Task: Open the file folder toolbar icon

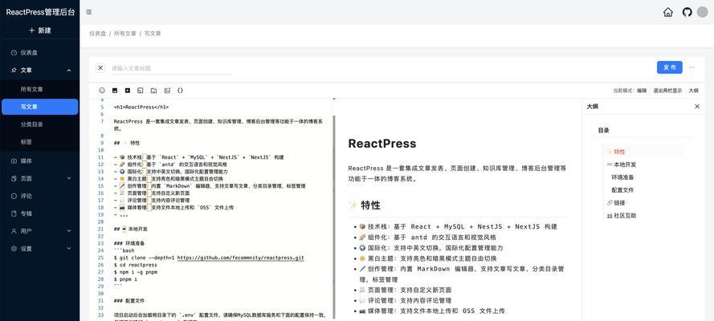Action: 154,91
